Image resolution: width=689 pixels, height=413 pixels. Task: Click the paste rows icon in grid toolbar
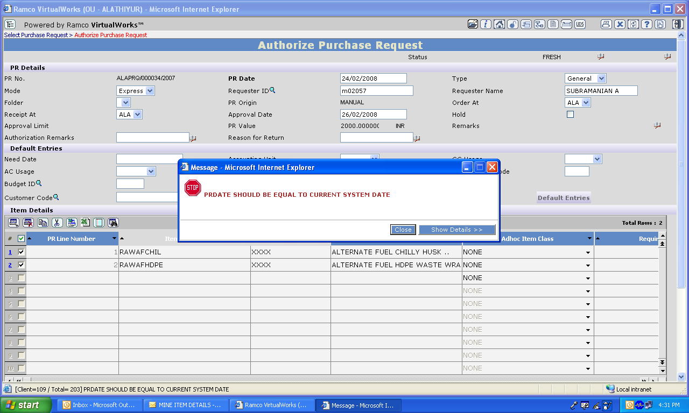pyautogui.click(x=72, y=223)
